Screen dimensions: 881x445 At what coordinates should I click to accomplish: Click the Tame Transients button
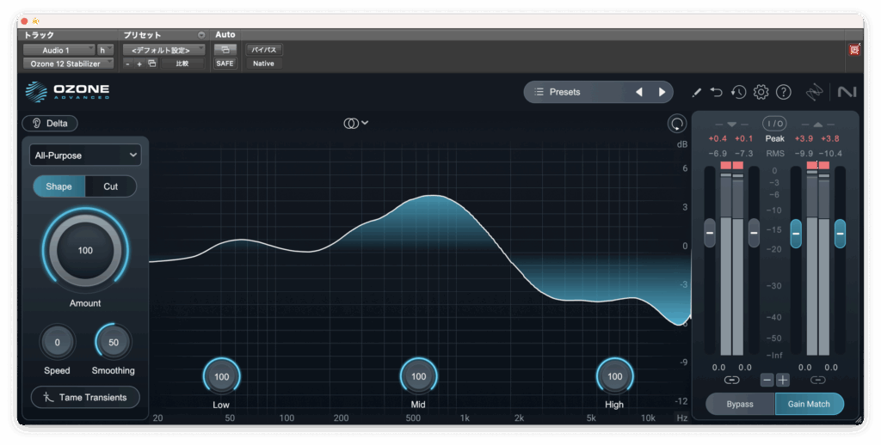(x=85, y=397)
